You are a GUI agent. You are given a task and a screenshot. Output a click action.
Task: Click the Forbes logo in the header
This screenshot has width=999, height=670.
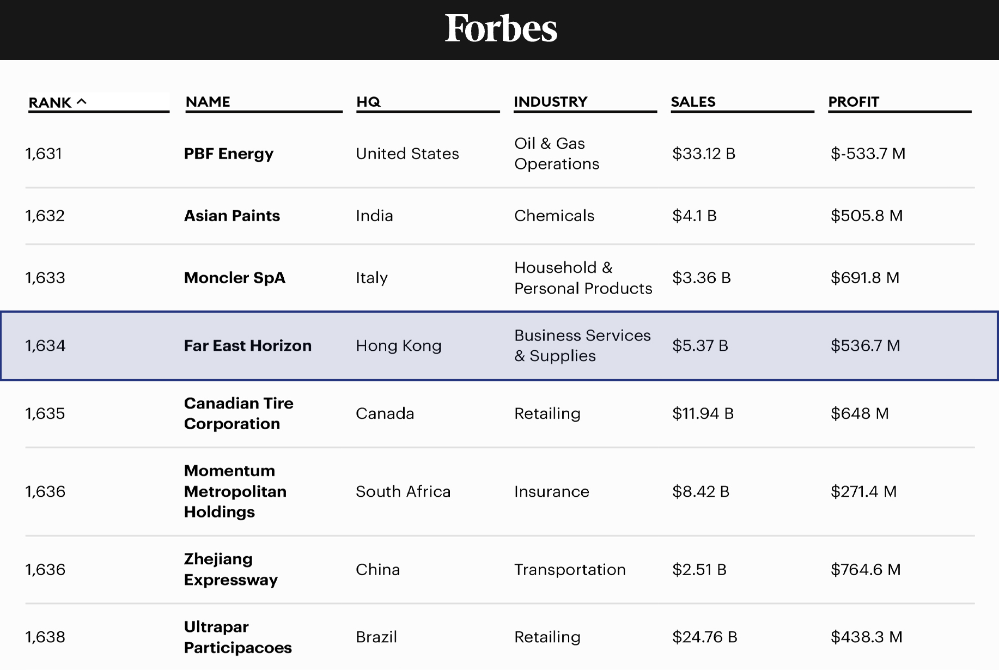(501, 28)
